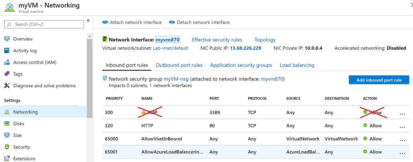Viewport: 413px width, 162px height.
Task: Switch to Application security groups tab
Action: tap(241, 65)
